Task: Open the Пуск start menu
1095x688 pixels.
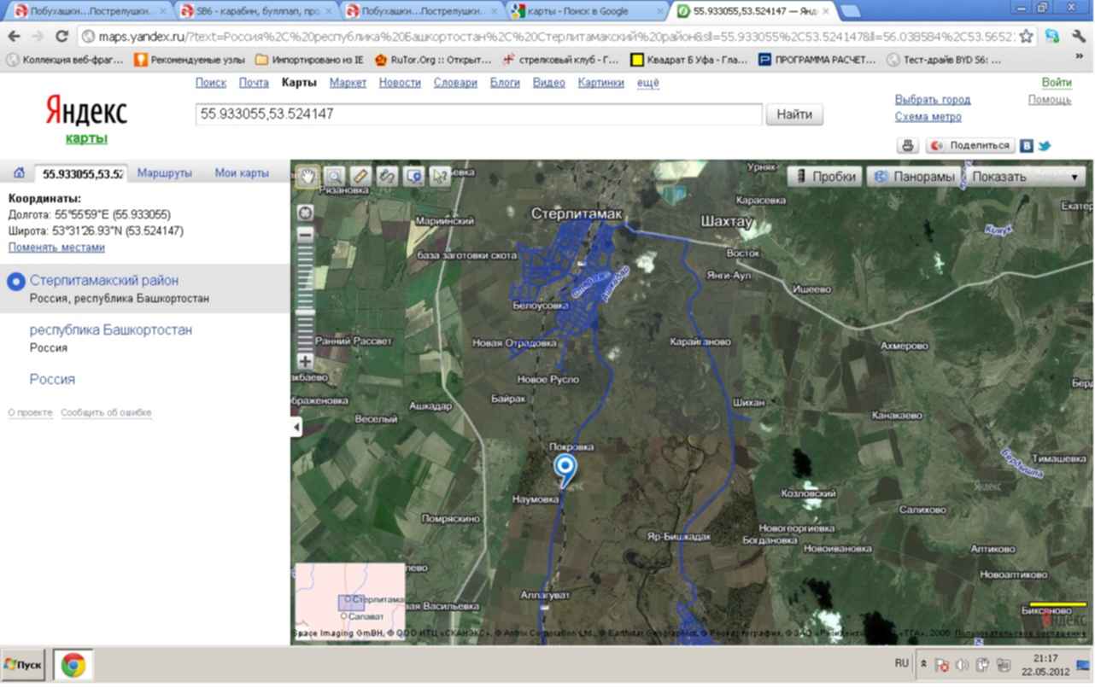Action: coord(23,664)
